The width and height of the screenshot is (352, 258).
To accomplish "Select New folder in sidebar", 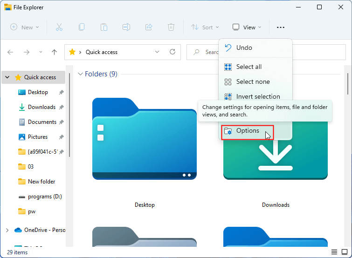I will pos(41,182).
